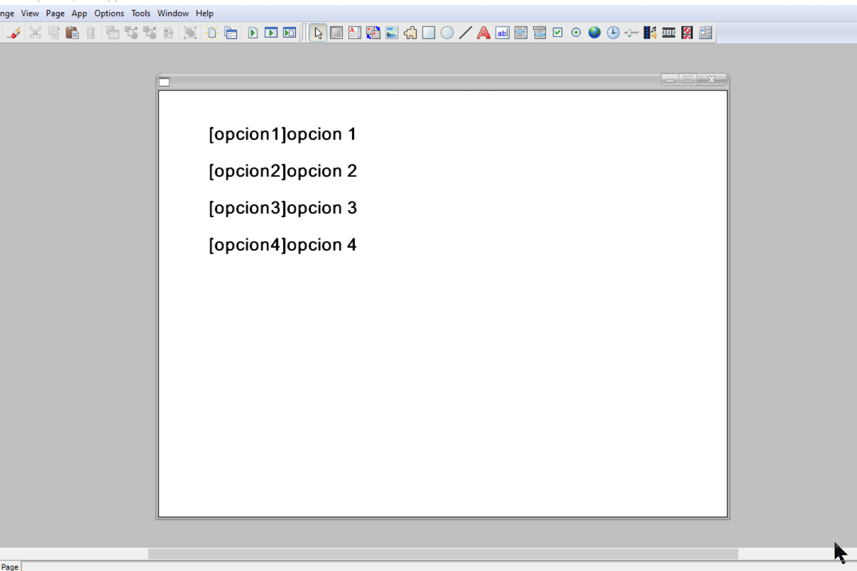The height and width of the screenshot is (571, 857).
Task: Select the clock Timer tool
Action: pyautogui.click(x=613, y=33)
